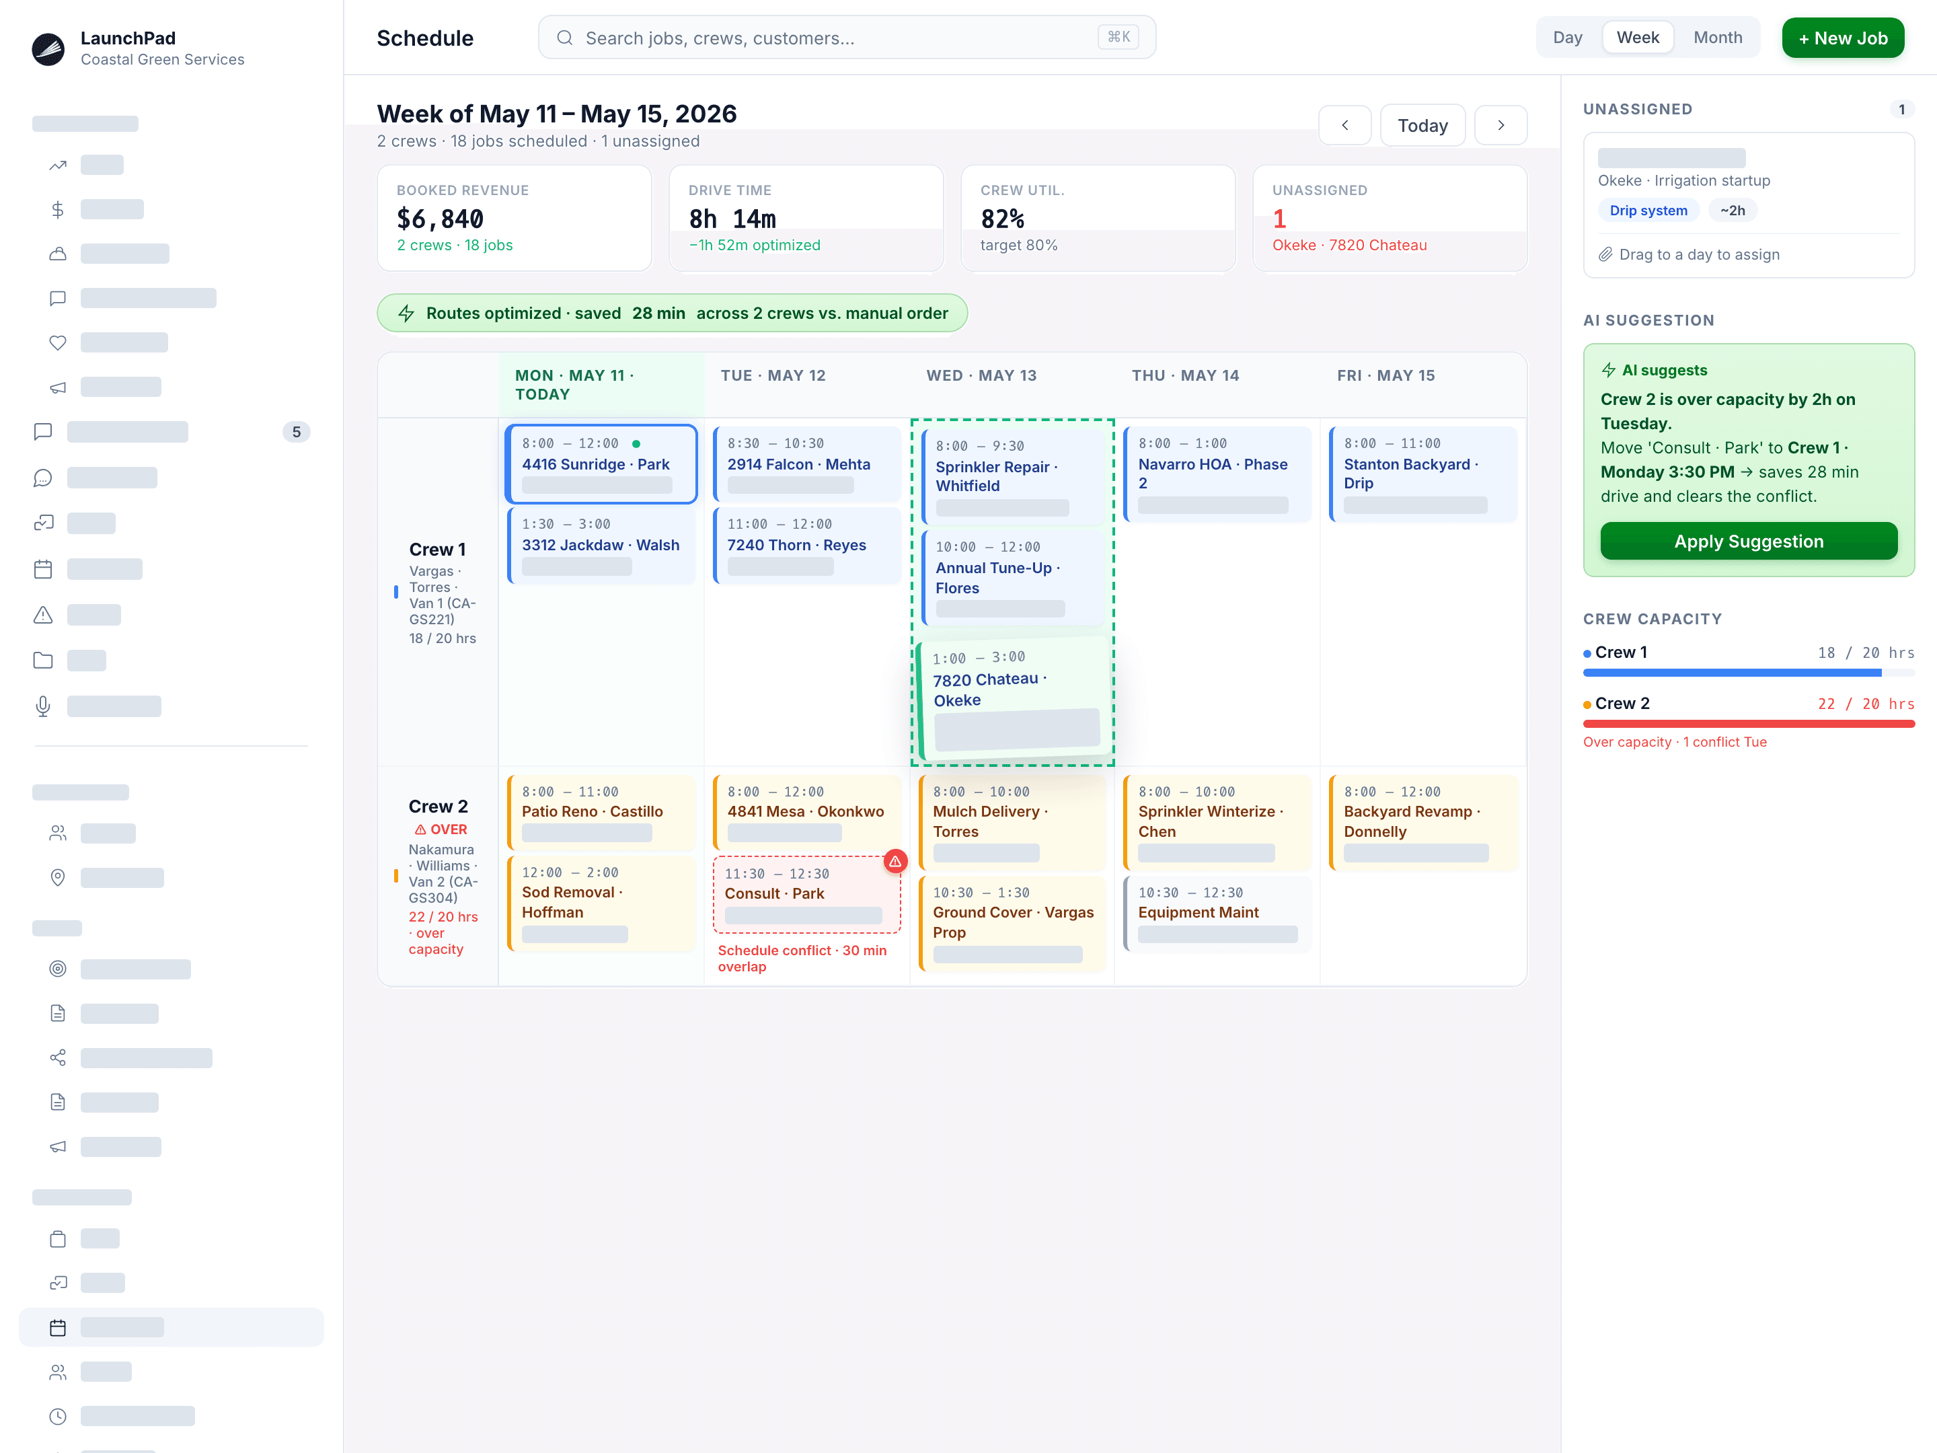
Task: Click the microphone sidebar icon
Action: click(43, 706)
